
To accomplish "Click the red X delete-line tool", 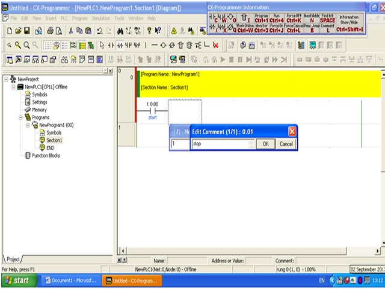I will (x=216, y=46).
